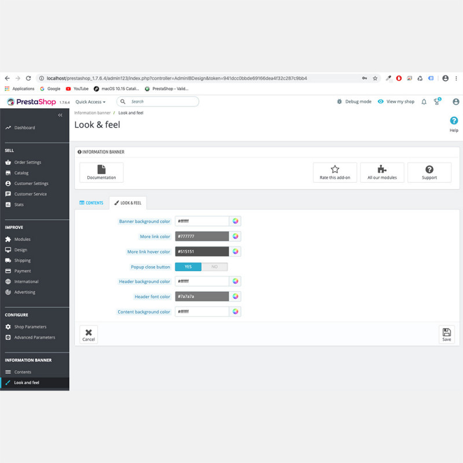Set Popup close button to NO
Image resolution: width=463 pixels, height=463 pixels.
215,267
